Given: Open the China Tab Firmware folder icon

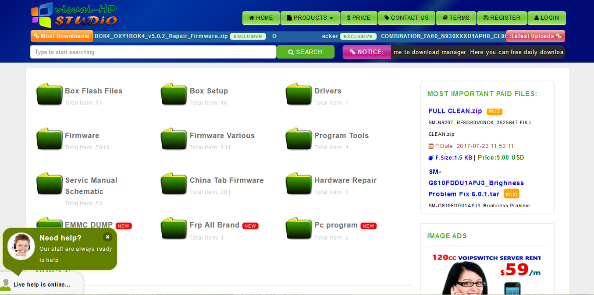Looking at the screenshot, I should (x=174, y=183).
